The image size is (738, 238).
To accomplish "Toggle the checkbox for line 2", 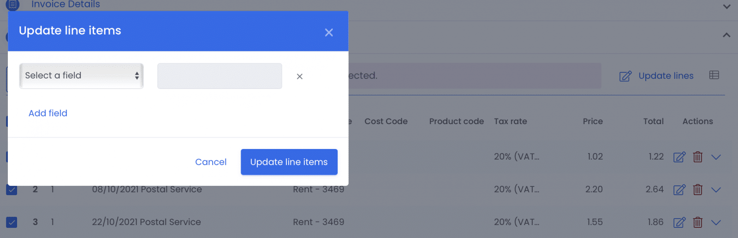I will click(12, 190).
